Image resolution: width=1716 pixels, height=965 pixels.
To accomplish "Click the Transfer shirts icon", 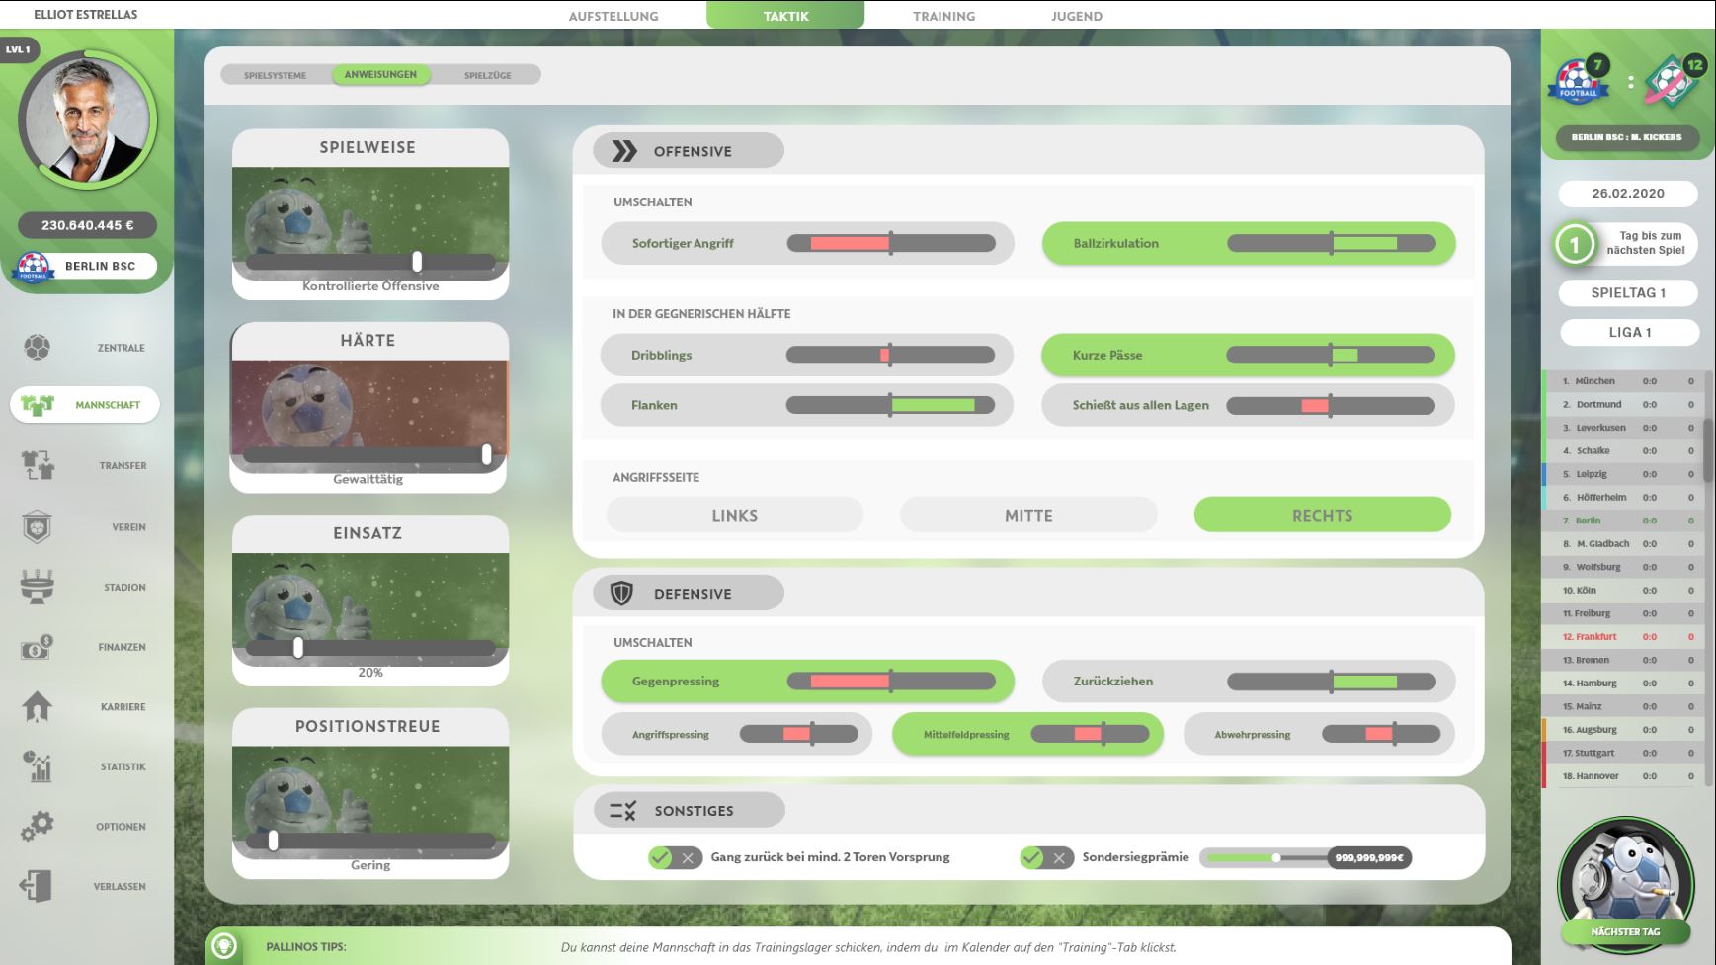I will point(38,465).
